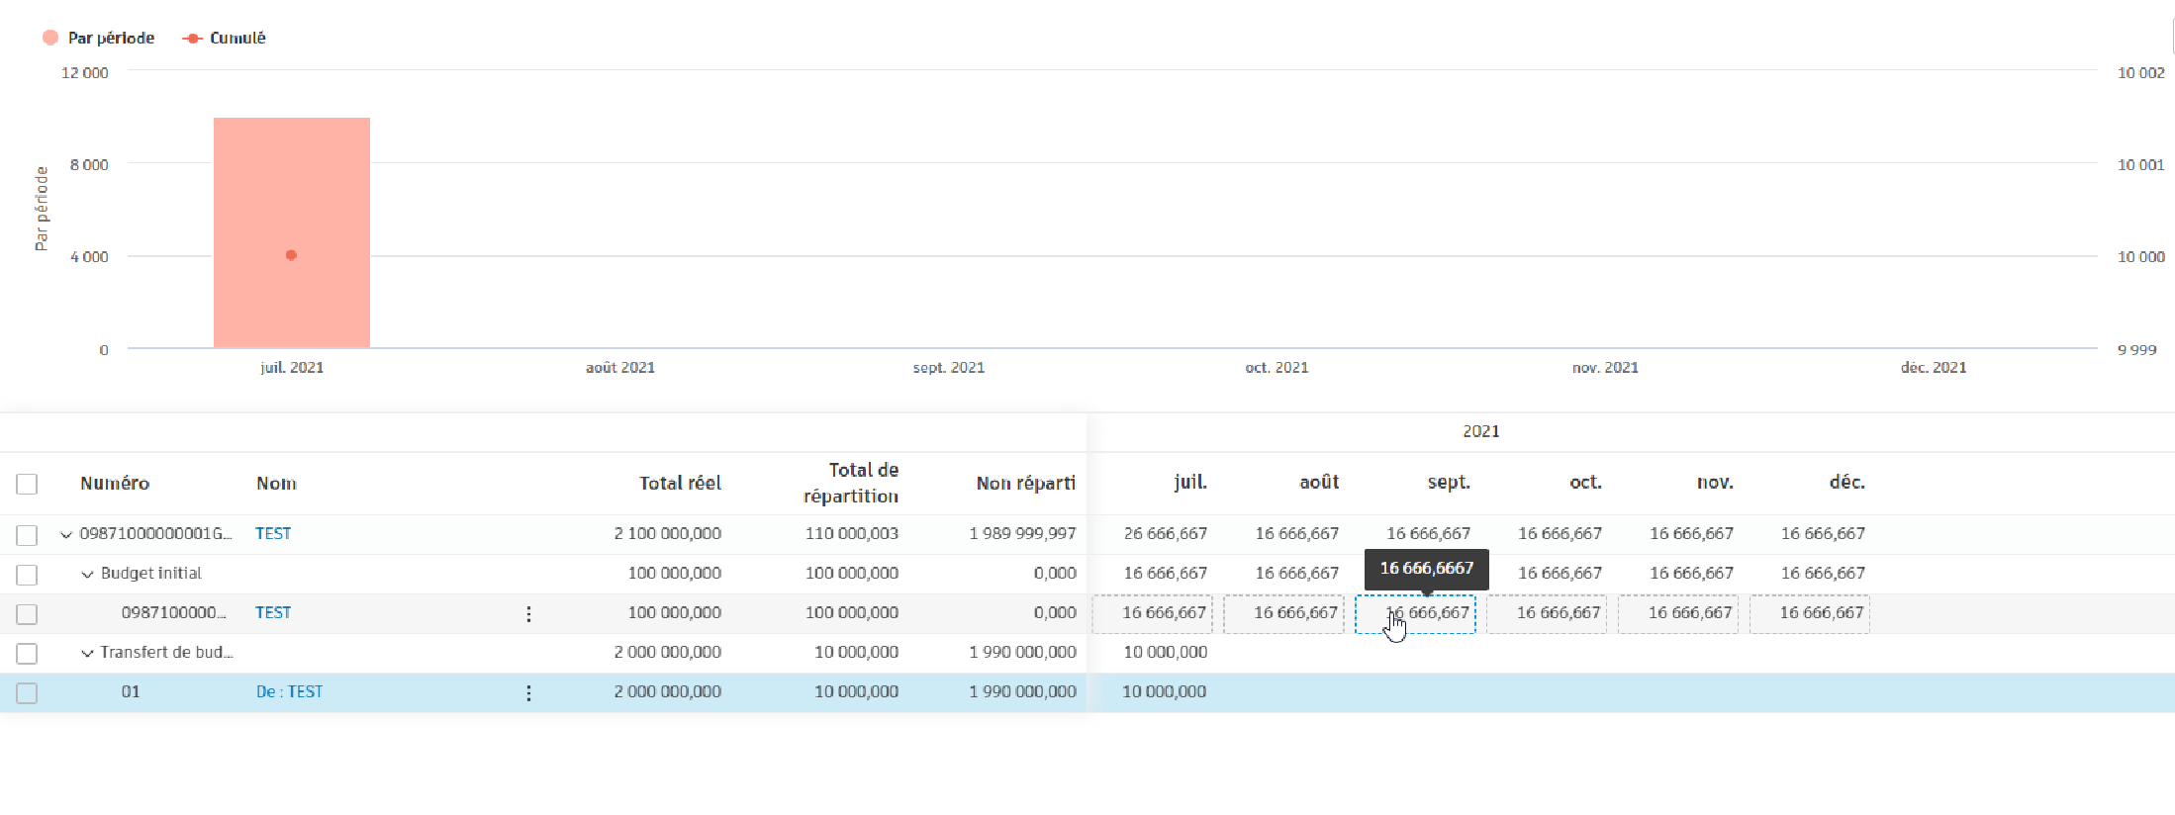Click the sept. month column header
Image resolution: width=2175 pixels, height=815 pixels.
(1449, 483)
